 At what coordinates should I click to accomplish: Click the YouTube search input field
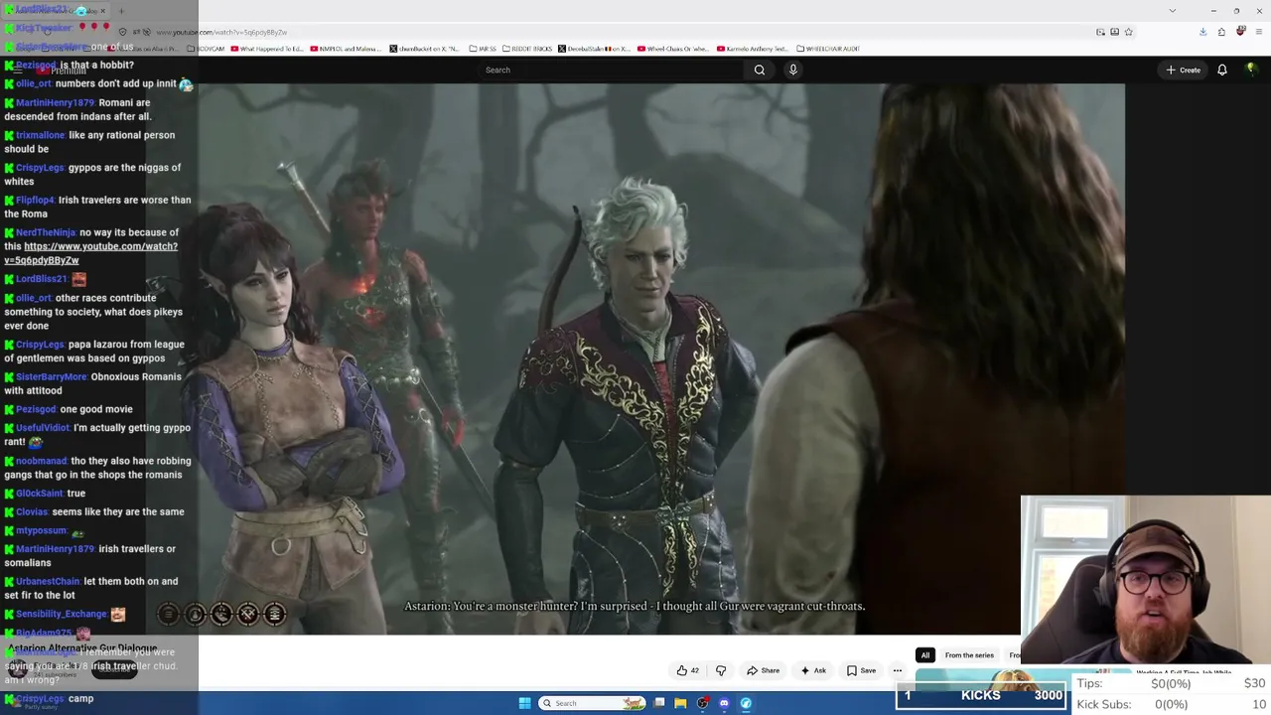pyautogui.click(x=611, y=70)
